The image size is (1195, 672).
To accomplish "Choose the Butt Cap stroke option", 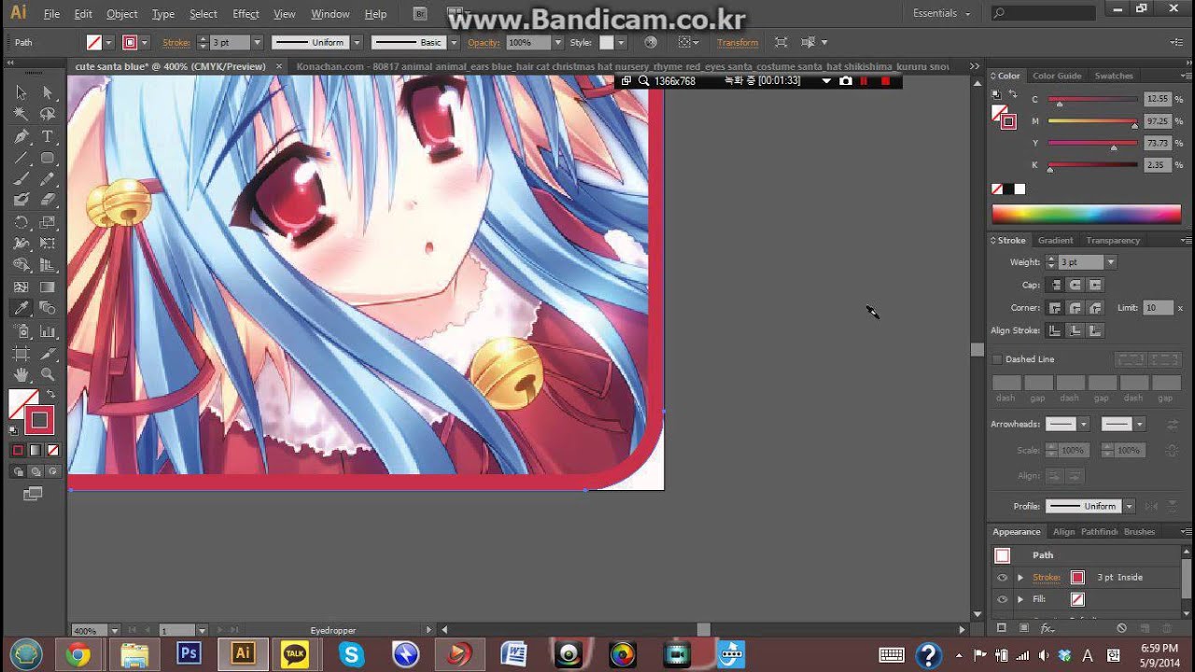I will click(1055, 285).
